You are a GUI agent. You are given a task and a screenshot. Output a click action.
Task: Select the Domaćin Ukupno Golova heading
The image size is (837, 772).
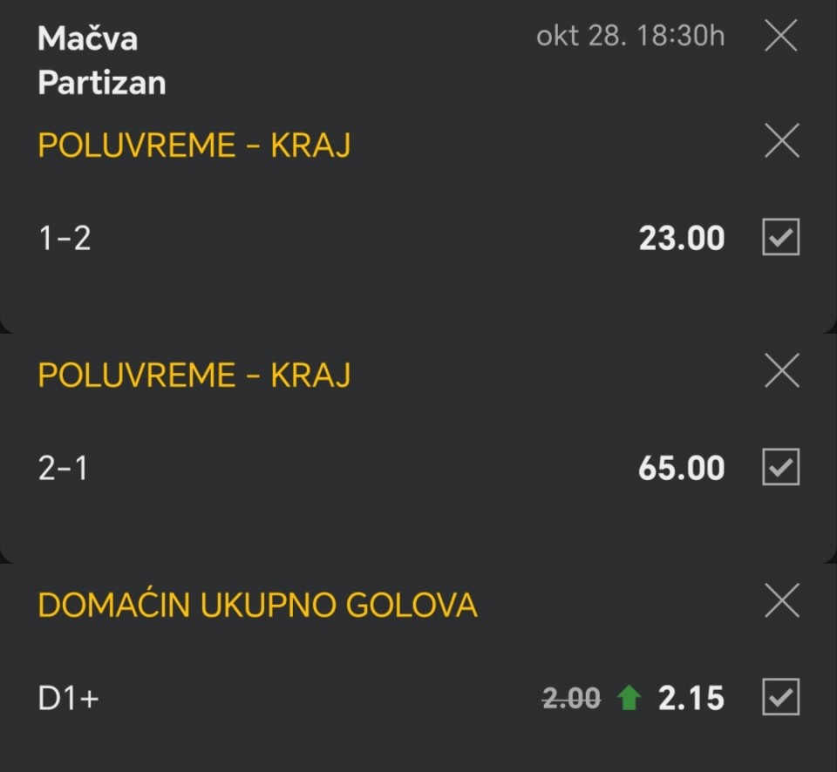click(x=257, y=606)
